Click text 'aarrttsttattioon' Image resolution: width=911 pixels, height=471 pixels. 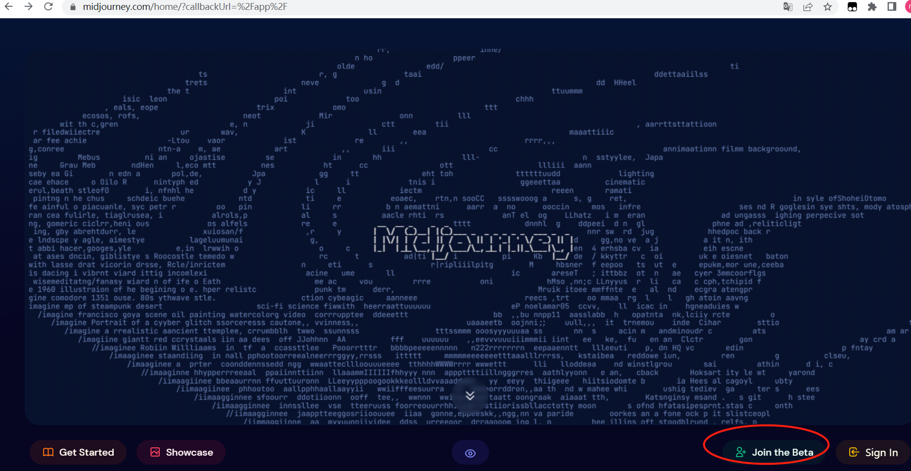tap(681, 124)
